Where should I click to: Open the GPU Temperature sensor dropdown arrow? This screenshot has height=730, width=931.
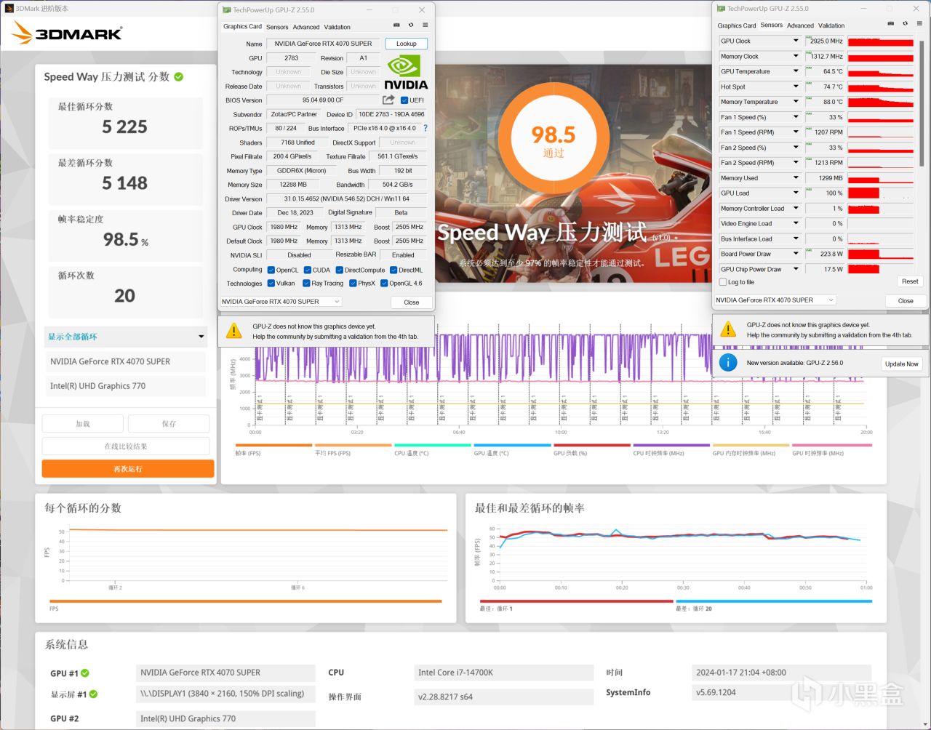coord(796,71)
